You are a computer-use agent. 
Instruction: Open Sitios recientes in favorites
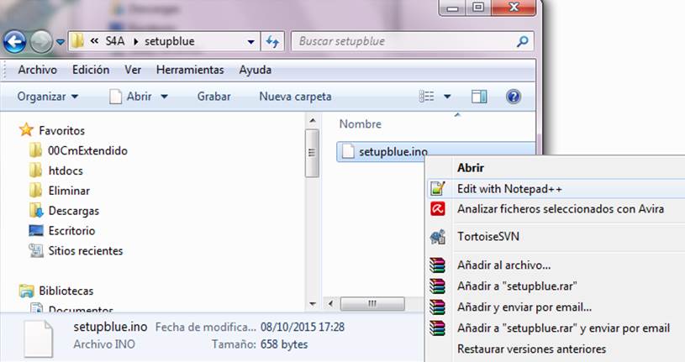tap(86, 251)
